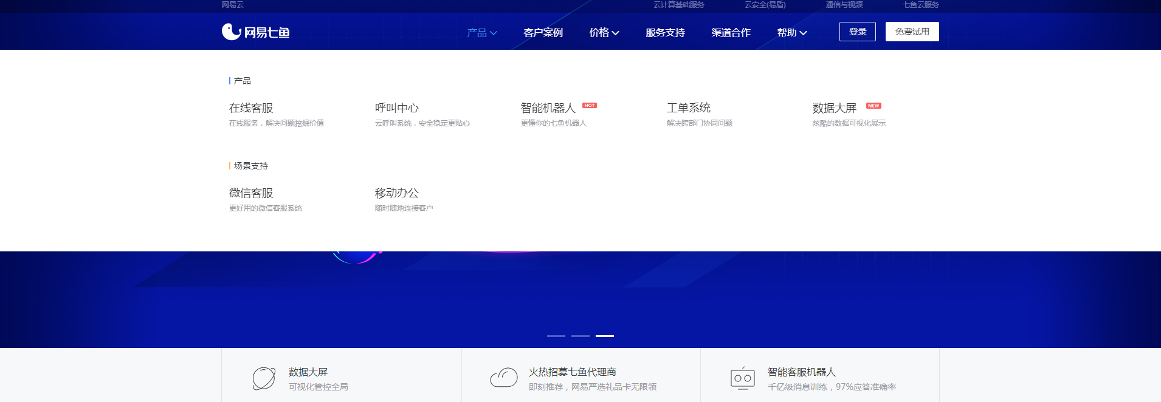Click 在线服务,解决问题挖掘价值 description
This screenshot has width=1161, height=402.
click(277, 123)
